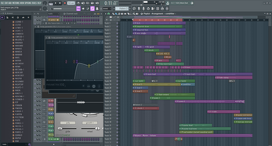Open the Channel rack options menu arrow
Image resolution: width=272 pixels, height=146 pixels.
pyautogui.click(x=35, y=14)
